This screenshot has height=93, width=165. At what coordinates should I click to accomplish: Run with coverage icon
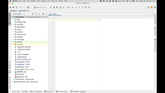click(57, 7)
